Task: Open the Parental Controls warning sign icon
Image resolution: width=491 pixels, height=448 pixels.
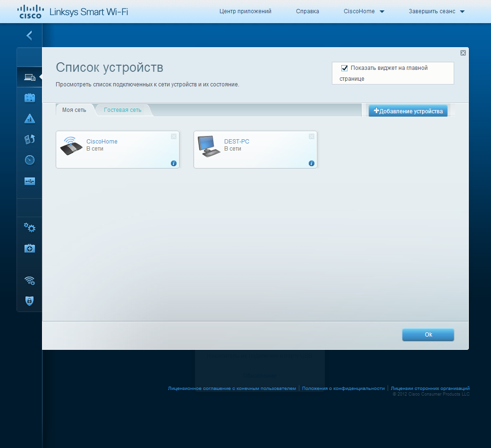Action: pos(30,118)
